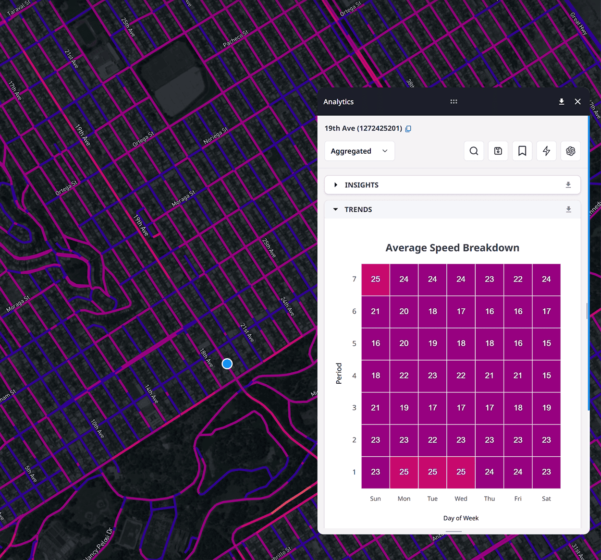601x560 pixels.
Task: Grab the Analytics panel drag handle dots
Action: [454, 102]
